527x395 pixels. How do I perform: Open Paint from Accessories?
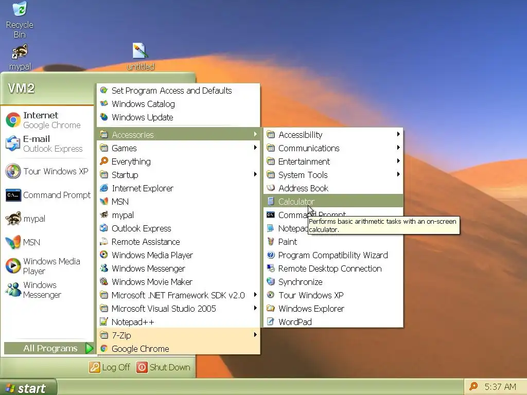click(x=333, y=242)
